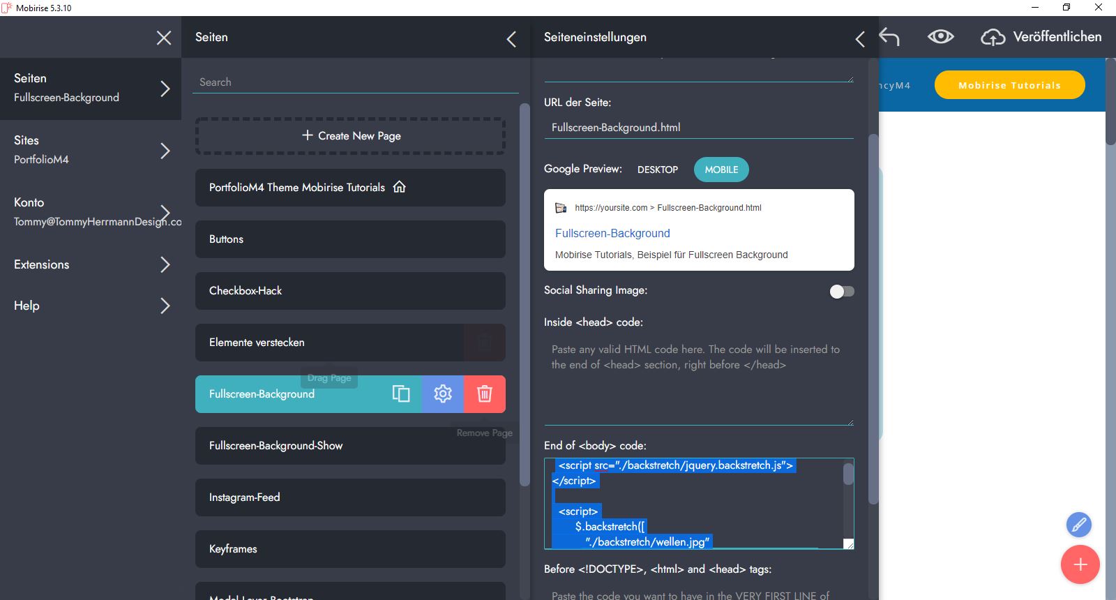Open page settings gear for Fullscreen-Background
The image size is (1116, 600).
[x=443, y=394]
